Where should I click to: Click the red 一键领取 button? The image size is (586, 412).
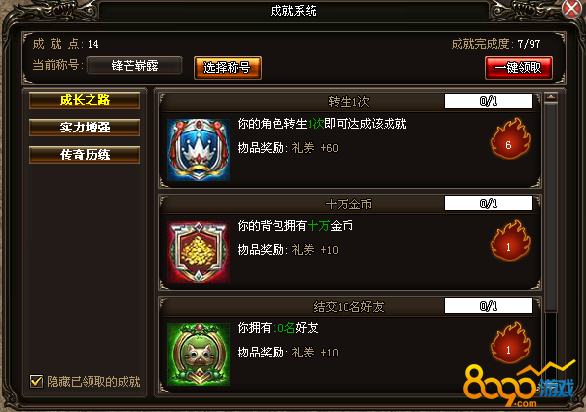(519, 68)
